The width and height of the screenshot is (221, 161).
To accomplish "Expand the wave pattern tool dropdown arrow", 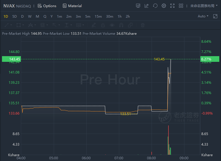I will pos(35,25).
